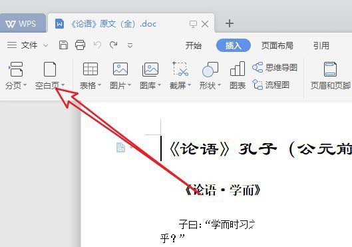
Task: Expand the quick access toolbar customize dropdown
Action: (x=130, y=45)
